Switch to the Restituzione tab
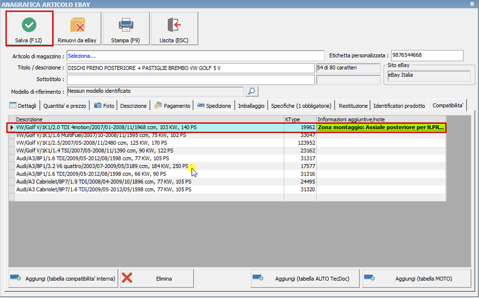The height and width of the screenshot is (298, 479). pyautogui.click(x=353, y=106)
